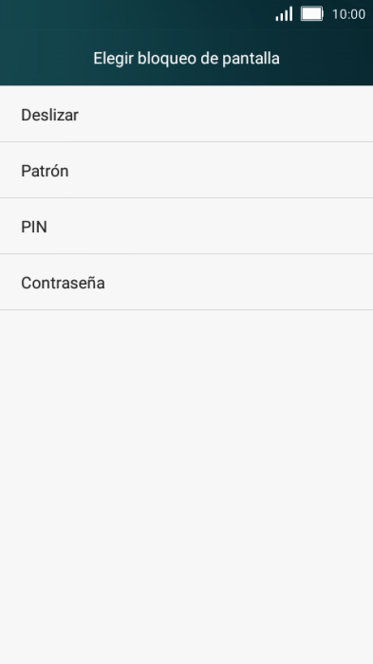Tap the dark teal header bar

click(x=186, y=43)
